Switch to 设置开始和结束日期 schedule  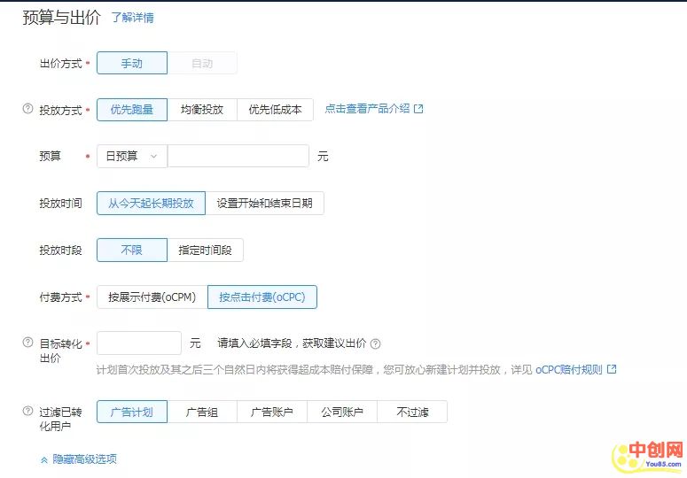(264, 203)
